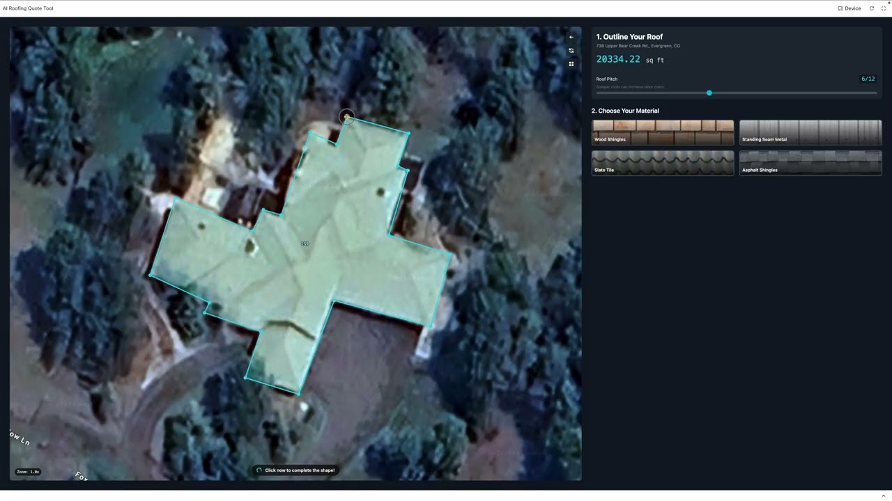Click the Roof Pitch slider handle
The image size is (892, 501).
click(x=709, y=93)
